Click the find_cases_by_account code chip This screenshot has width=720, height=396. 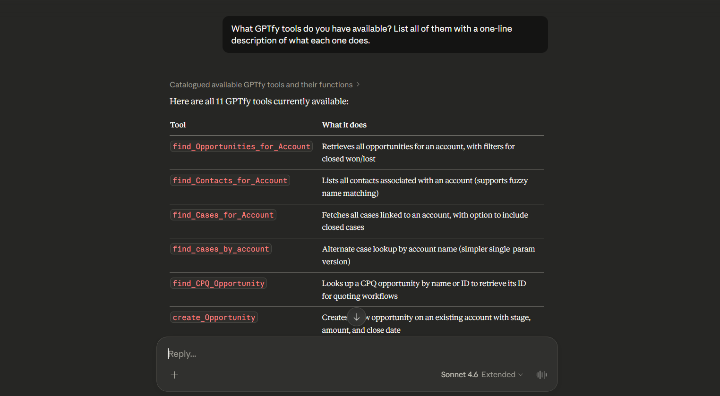pyautogui.click(x=221, y=249)
